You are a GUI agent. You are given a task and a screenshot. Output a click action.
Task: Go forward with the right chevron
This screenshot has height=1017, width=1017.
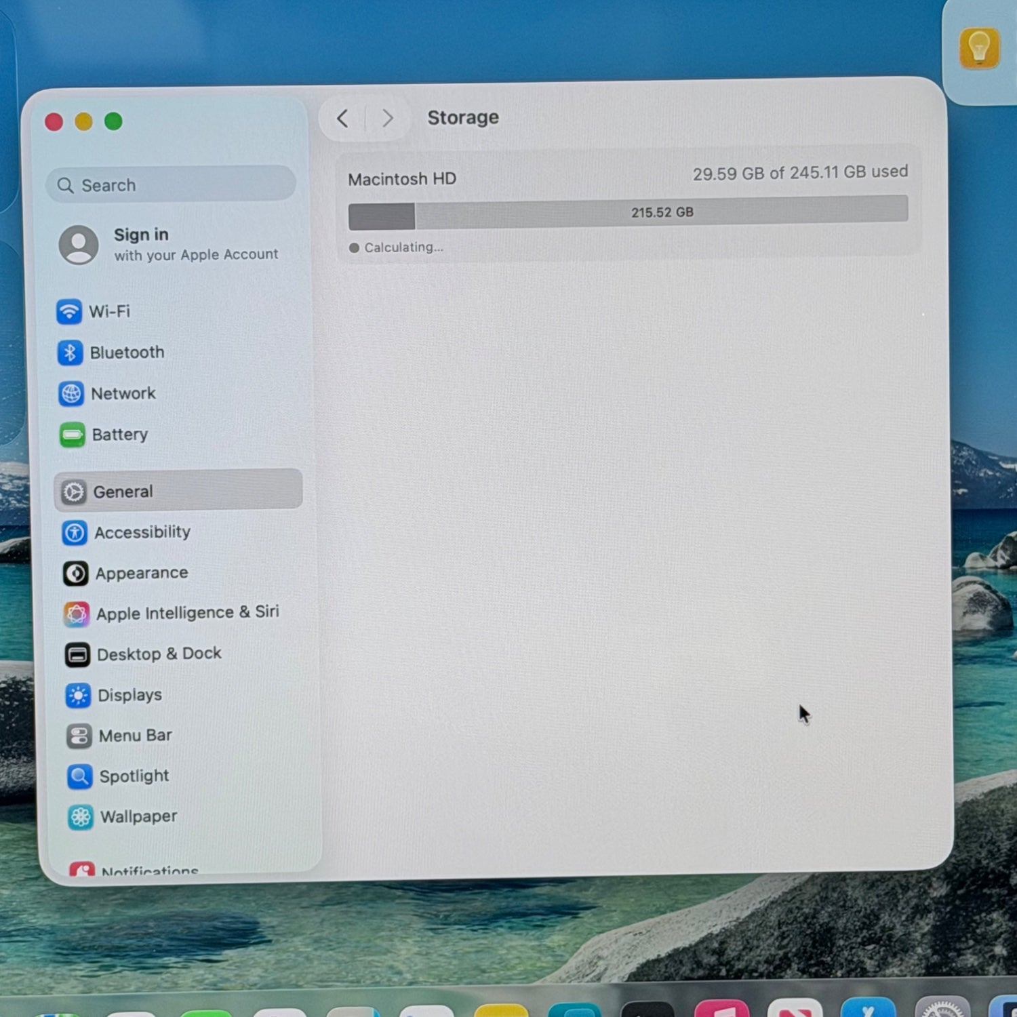pyautogui.click(x=387, y=119)
